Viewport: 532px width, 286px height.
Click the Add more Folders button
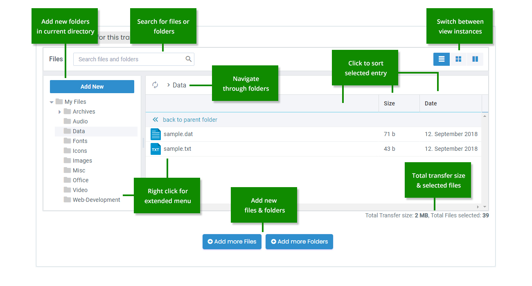click(x=299, y=241)
